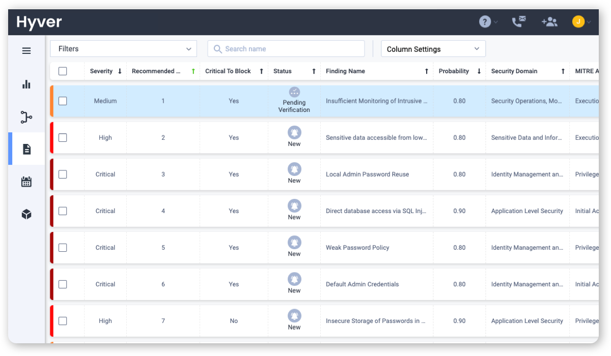Click New status bell for Sensitive data row
This screenshot has height=356, width=611.
point(294,133)
